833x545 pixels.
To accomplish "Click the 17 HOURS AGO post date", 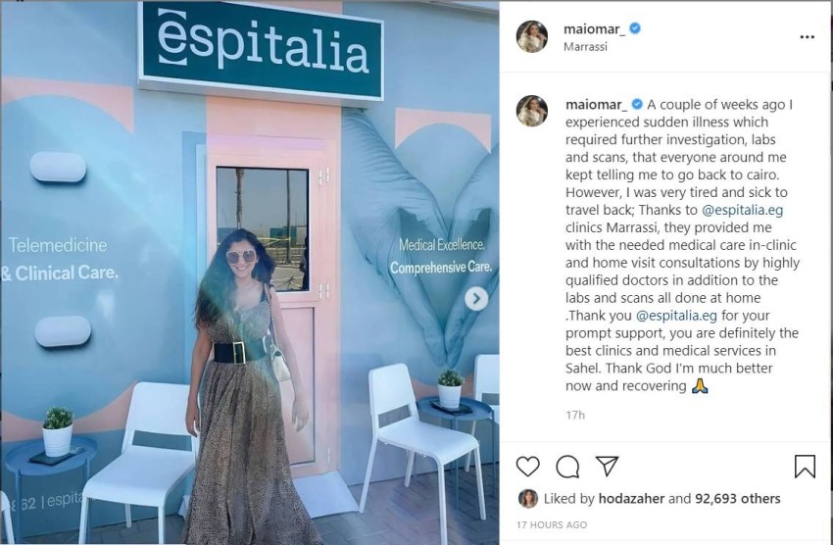I will (552, 524).
